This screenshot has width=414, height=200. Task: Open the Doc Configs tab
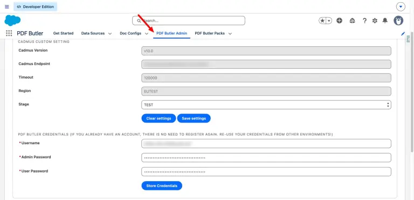click(130, 33)
